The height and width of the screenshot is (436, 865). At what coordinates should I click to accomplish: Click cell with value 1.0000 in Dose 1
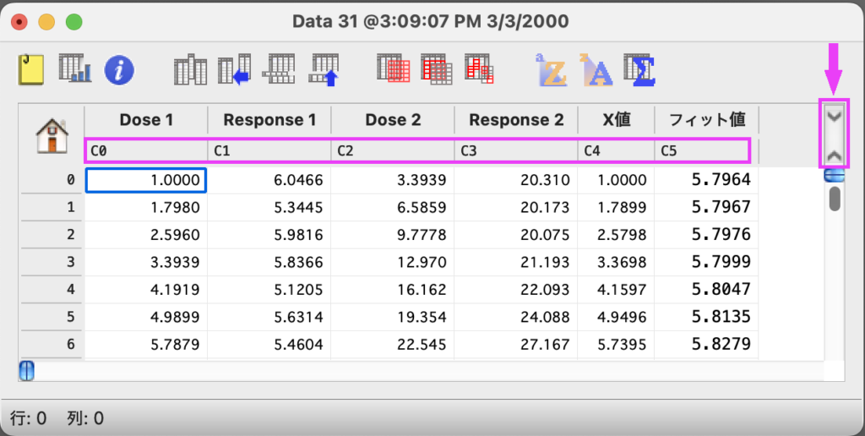pyautogui.click(x=147, y=180)
